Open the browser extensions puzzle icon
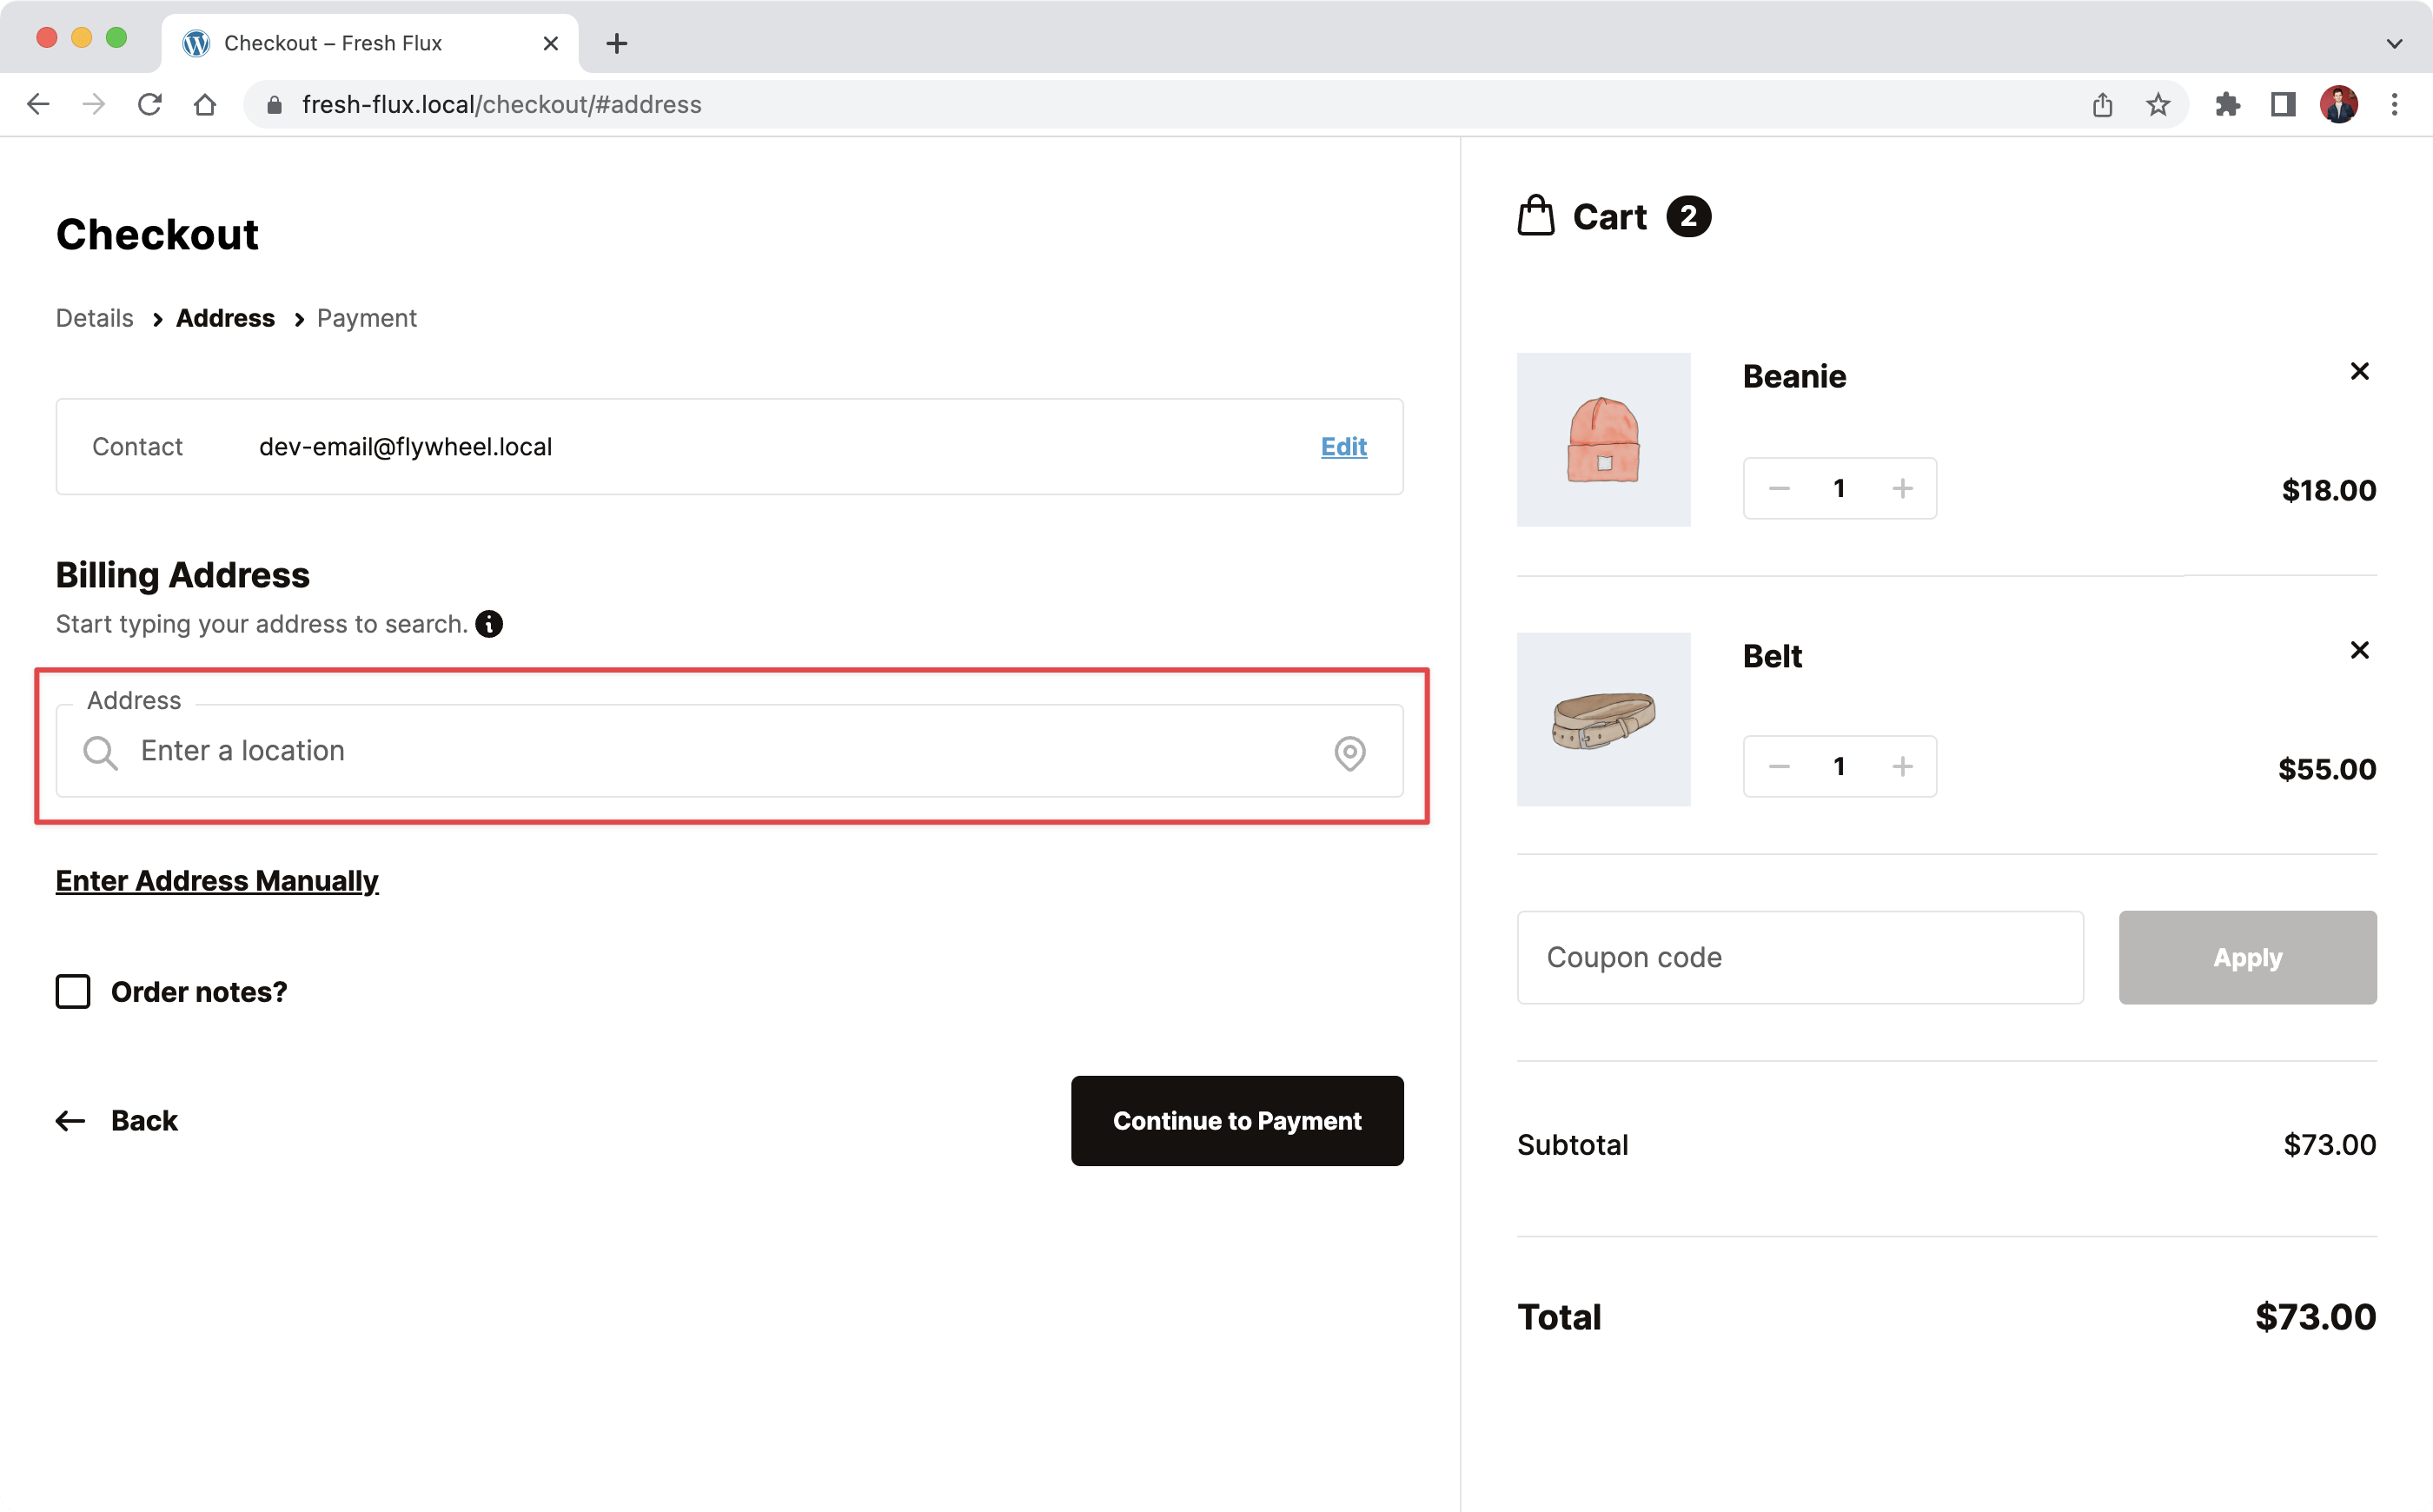The width and height of the screenshot is (2433, 1512). [x=2228, y=104]
